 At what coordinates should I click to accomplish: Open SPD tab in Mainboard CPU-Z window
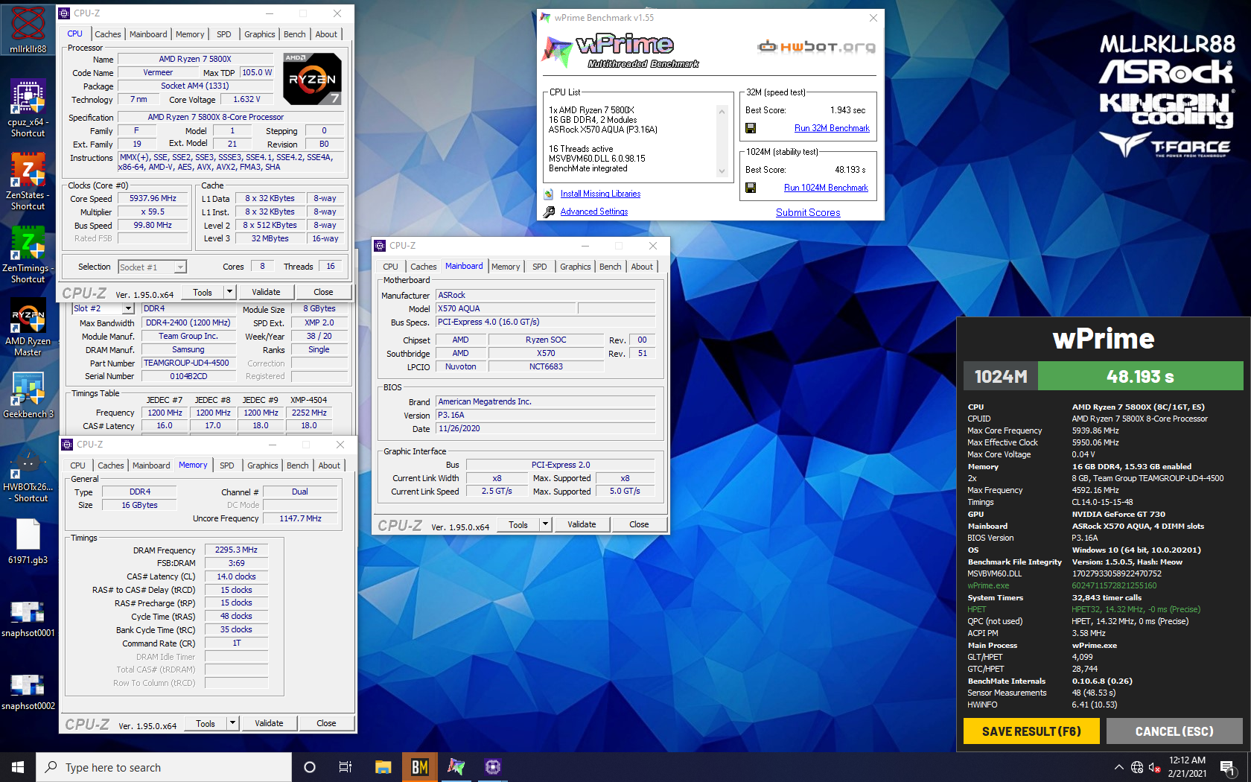(x=540, y=267)
